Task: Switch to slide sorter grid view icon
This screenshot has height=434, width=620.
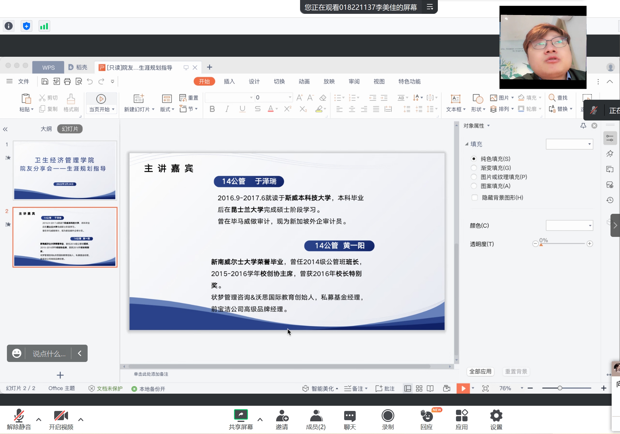Action: coord(419,388)
